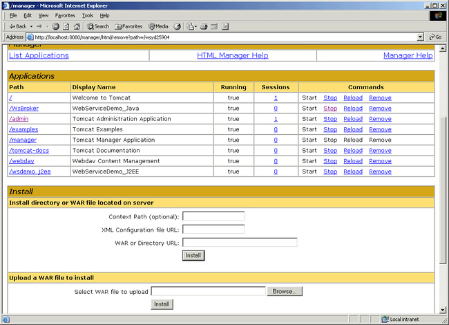Click the vertical scrollbar up arrow
The height and width of the screenshot is (325, 449).
click(x=443, y=48)
